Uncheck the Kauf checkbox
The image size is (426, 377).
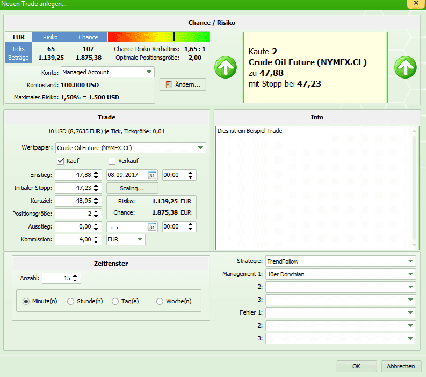61,161
